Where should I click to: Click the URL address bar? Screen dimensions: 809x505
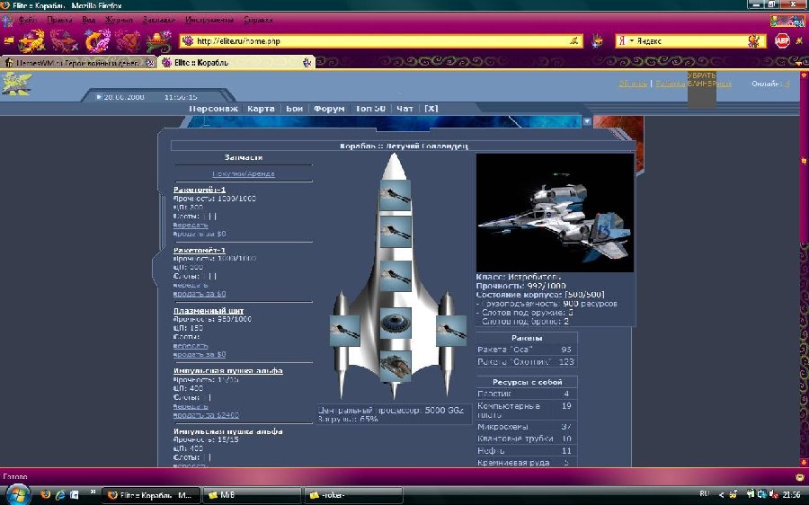click(x=378, y=40)
